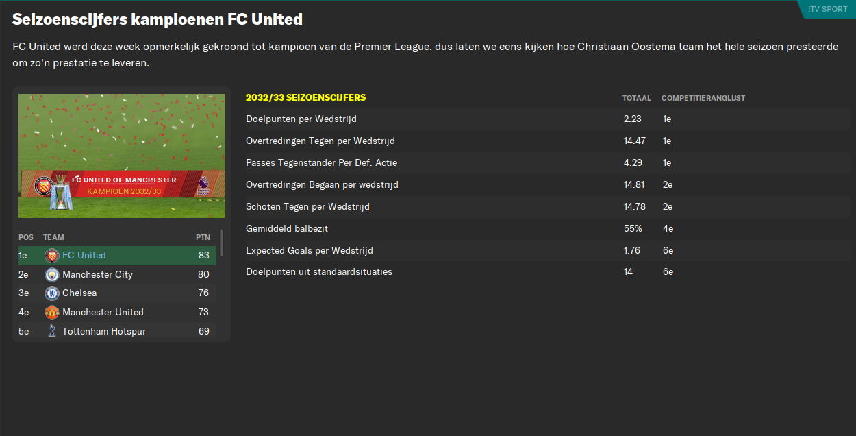Click the league table scrollbar

coord(221,243)
